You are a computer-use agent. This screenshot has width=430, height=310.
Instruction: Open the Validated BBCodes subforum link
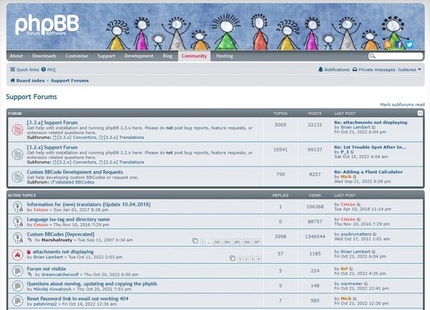[x=75, y=182]
